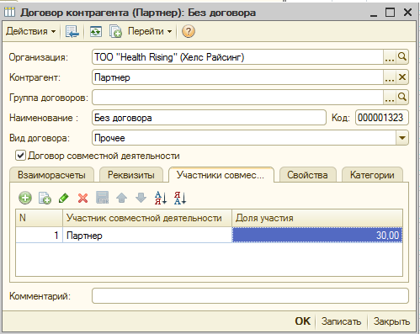Click the OK button
Viewport: 420px width, 334px height.
(x=303, y=321)
